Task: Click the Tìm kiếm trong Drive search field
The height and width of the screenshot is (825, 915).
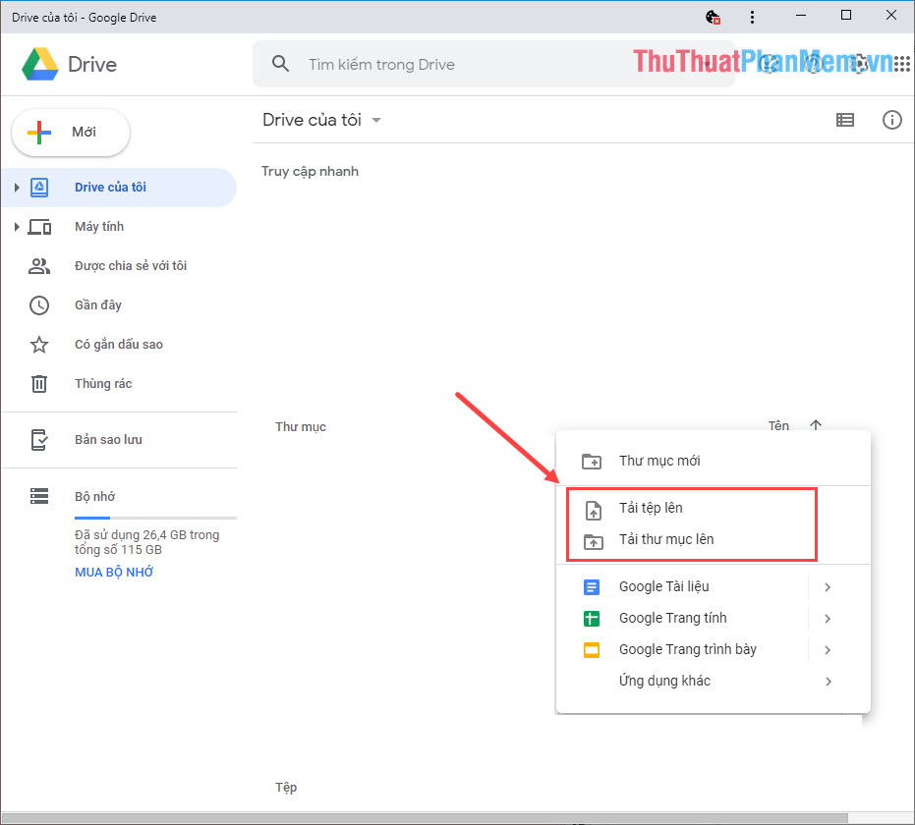Action: [413, 64]
